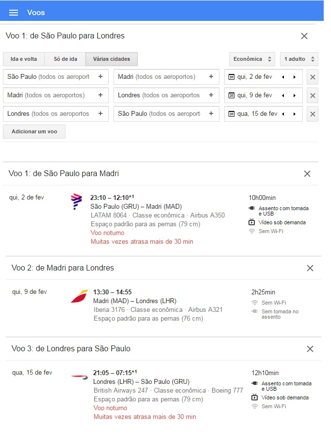331x434 pixels.
Task: Click the LATAM airline logo
Action: [x=76, y=201]
